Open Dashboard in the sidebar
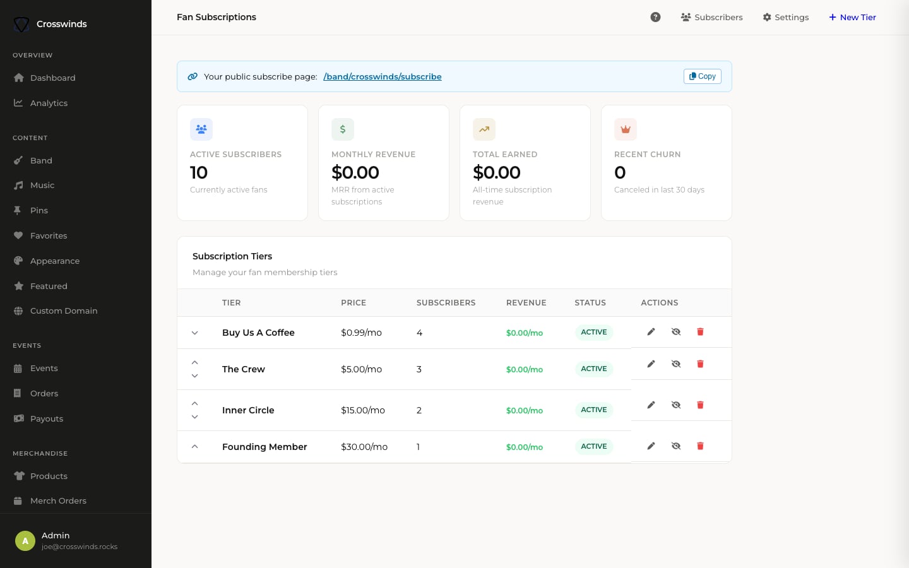This screenshot has width=909, height=568. [x=76, y=78]
